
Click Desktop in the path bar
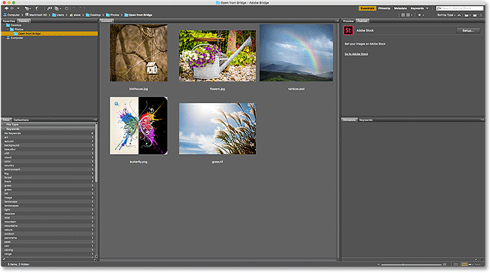[93, 15]
